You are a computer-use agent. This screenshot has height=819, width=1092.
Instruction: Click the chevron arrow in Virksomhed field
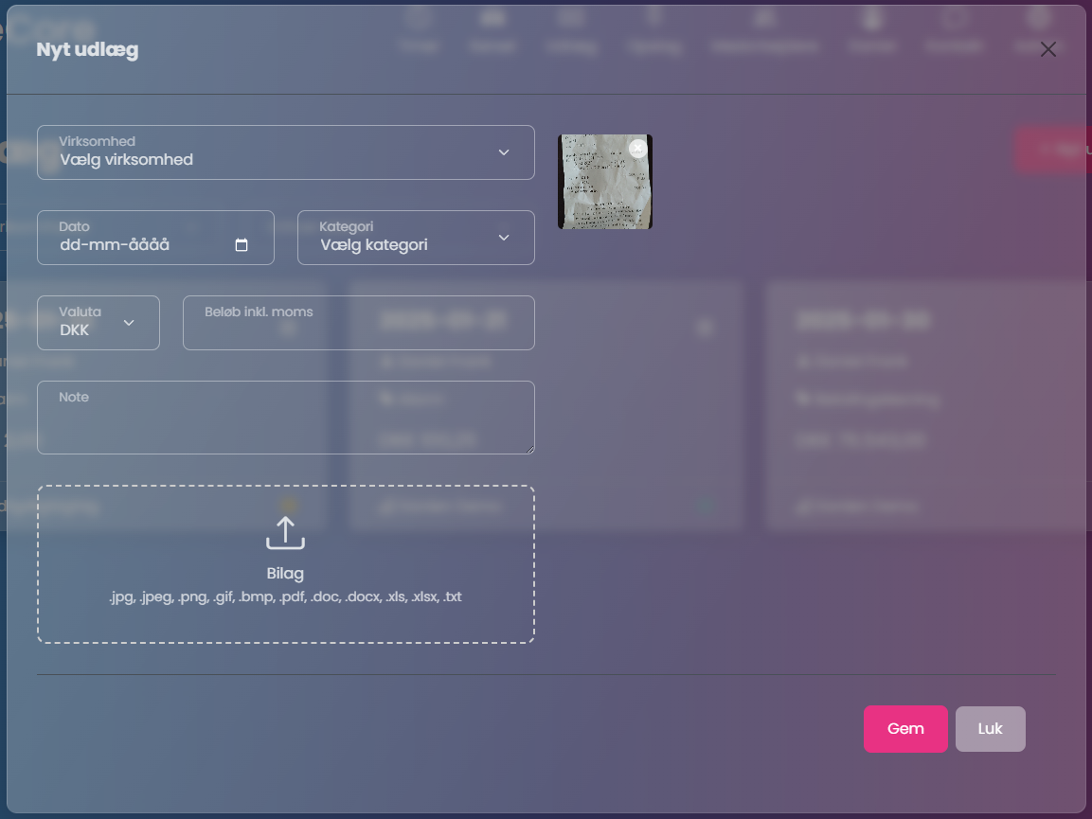pyautogui.click(x=504, y=152)
